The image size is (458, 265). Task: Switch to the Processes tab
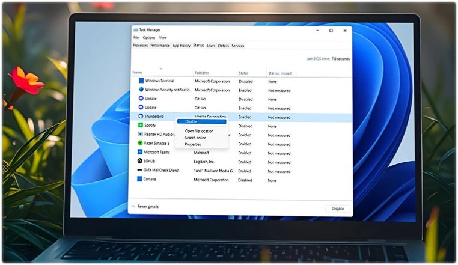pyautogui.click(x=141, y=46)
